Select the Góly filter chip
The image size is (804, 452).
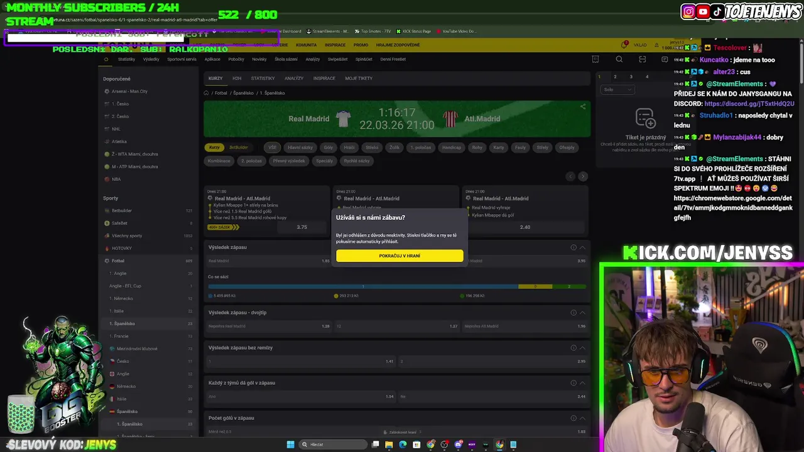pyautogui.click(x=329, y=148)
